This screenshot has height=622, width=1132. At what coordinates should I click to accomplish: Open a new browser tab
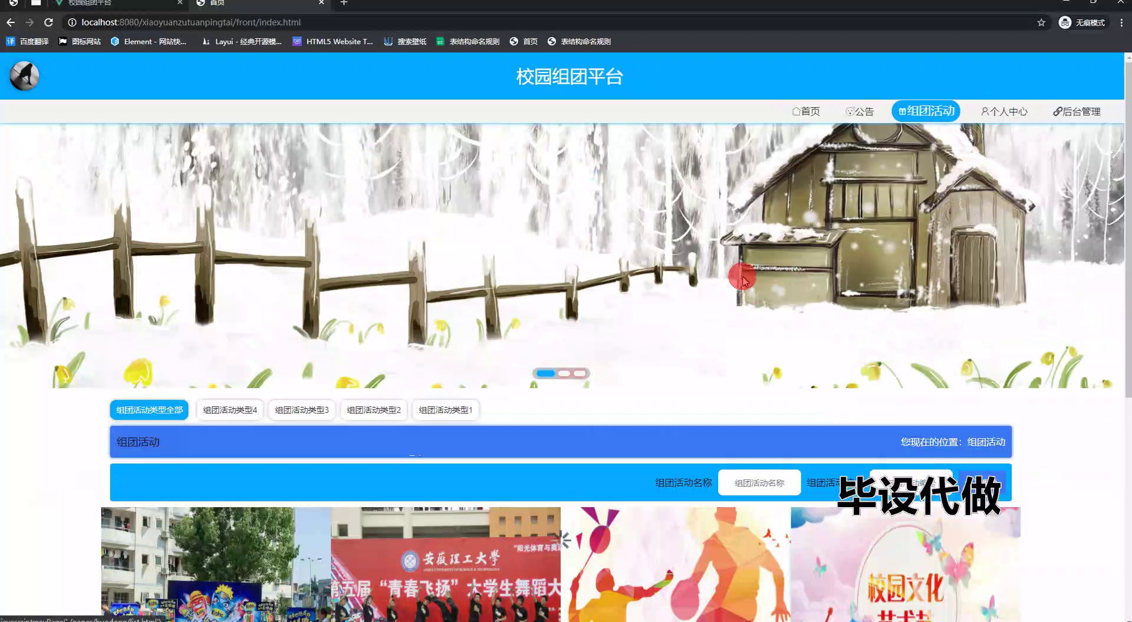tap(344, 3)
